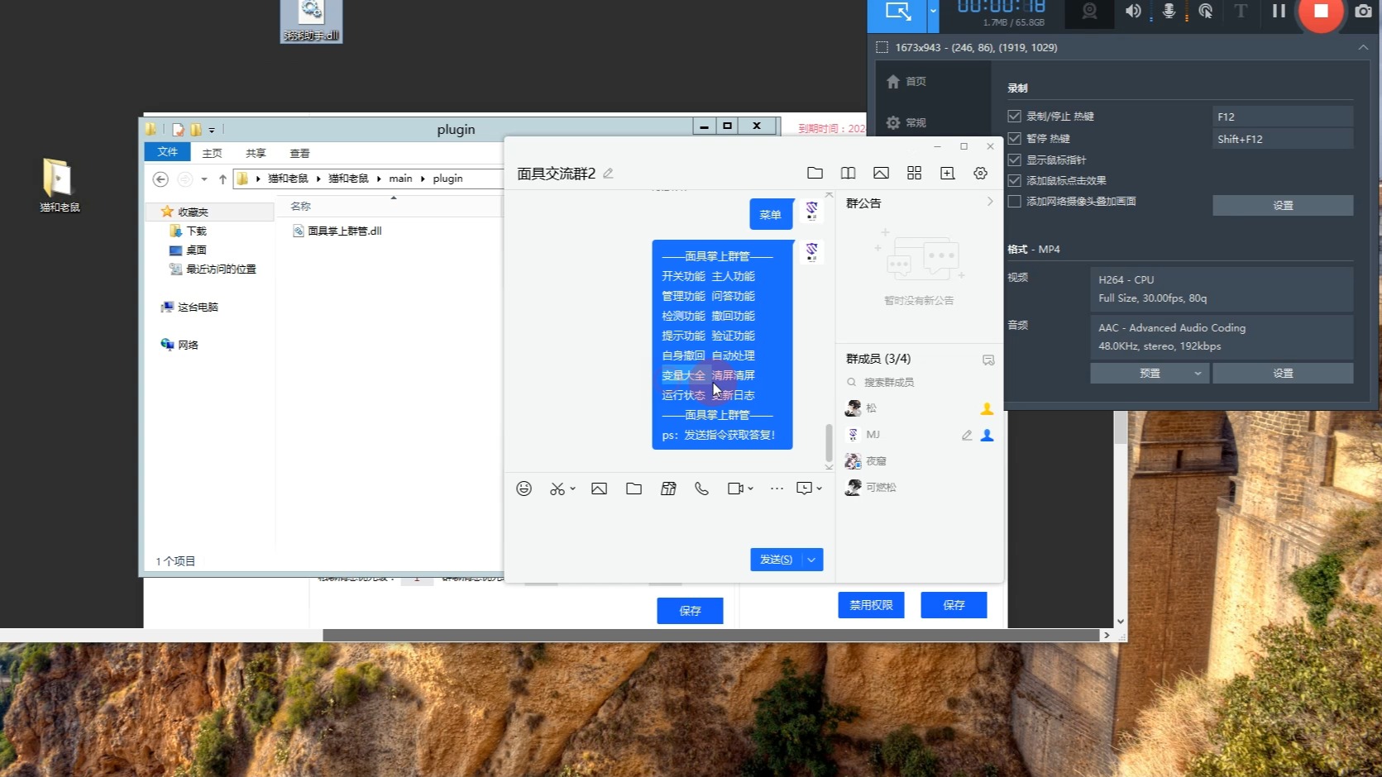1382x777 pixels.
Task: Enable 添加网络摄像头叠加画面 checkbox
Action: point(1014,202)
